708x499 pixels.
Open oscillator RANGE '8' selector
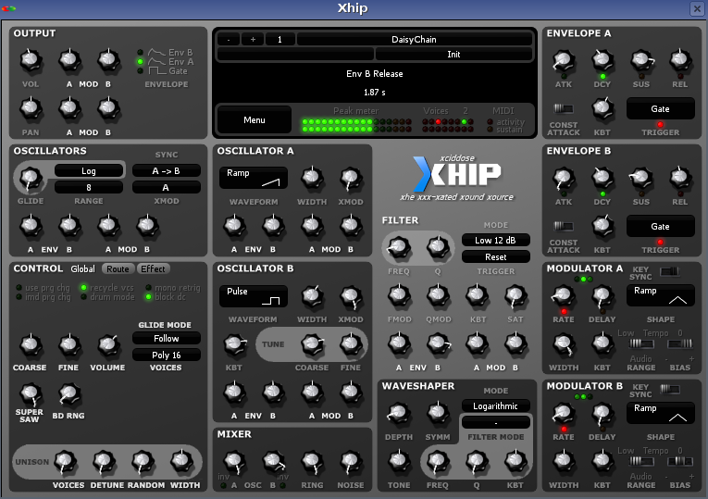tap(89, 187)
